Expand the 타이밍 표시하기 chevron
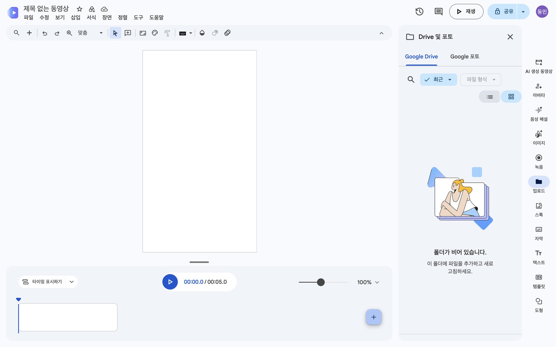556x347 pixels. tap(72, 282)
